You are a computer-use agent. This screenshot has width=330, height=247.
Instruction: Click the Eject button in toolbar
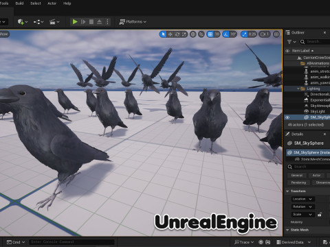pos(99,22)
